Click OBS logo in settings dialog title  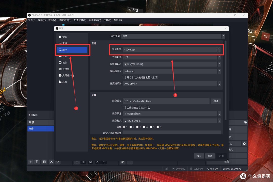click(57, 28)
